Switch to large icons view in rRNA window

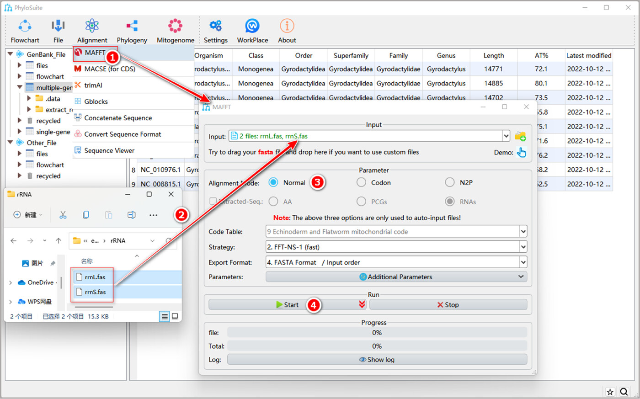coord(175,316)
